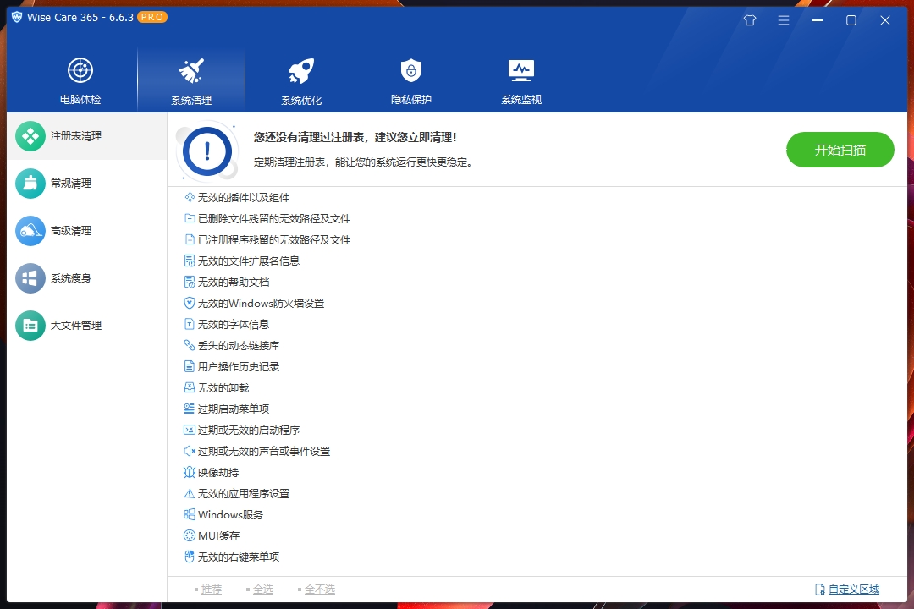914x609 pixels.
Task: Click the mouse icon beside 无效的右键菜单项
Action: coord(190,557)
